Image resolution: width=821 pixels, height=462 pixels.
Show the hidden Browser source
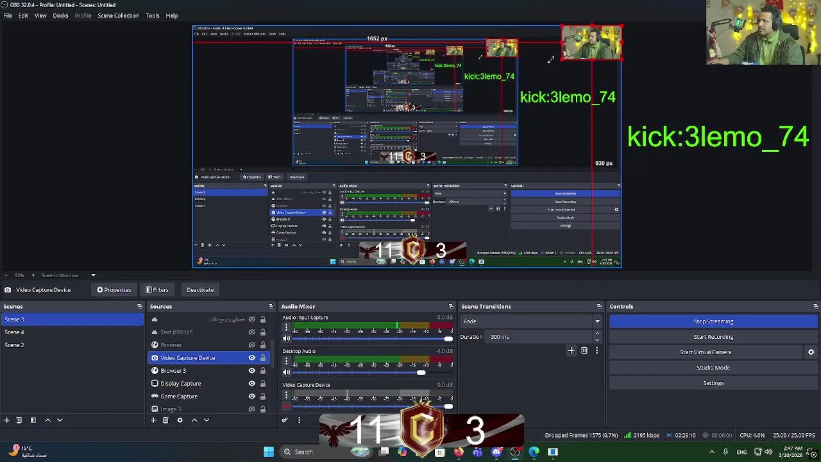pyautogui.click(x=252, y=345)
